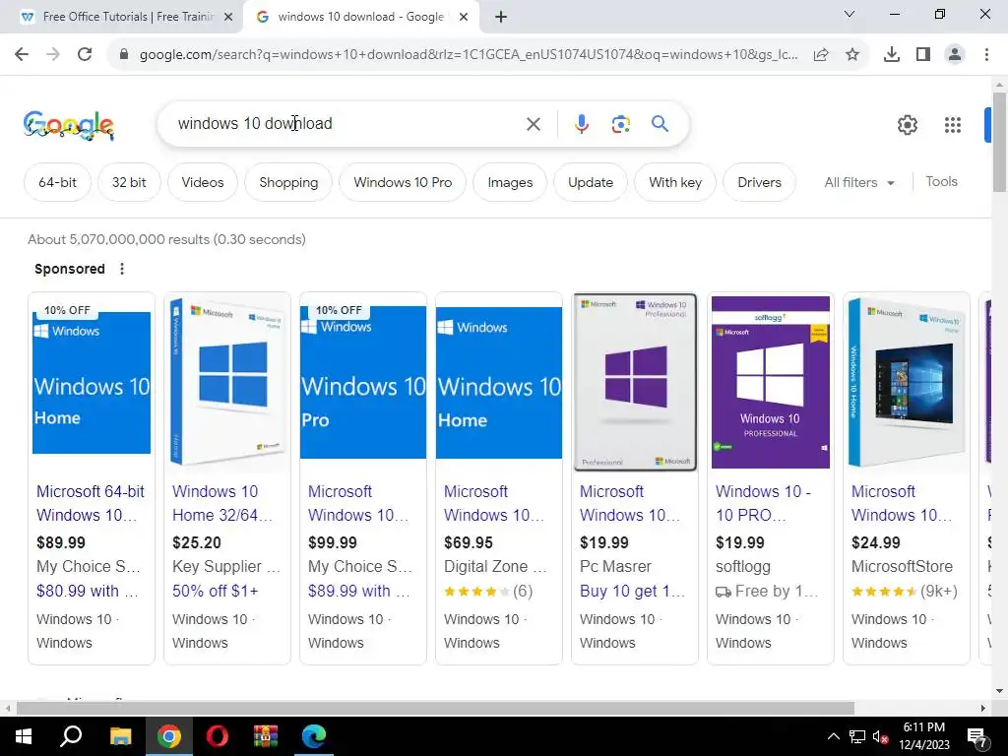Open Windows Start menu

click(x=24, y=736)
